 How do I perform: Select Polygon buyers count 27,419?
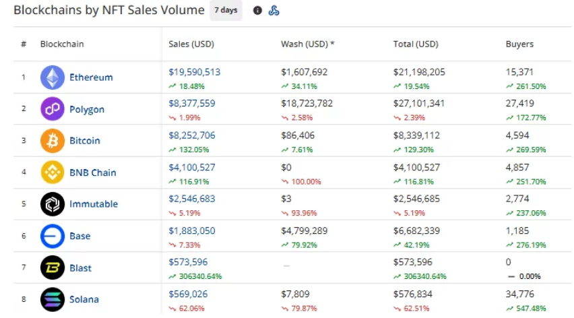tap(520, 103)
